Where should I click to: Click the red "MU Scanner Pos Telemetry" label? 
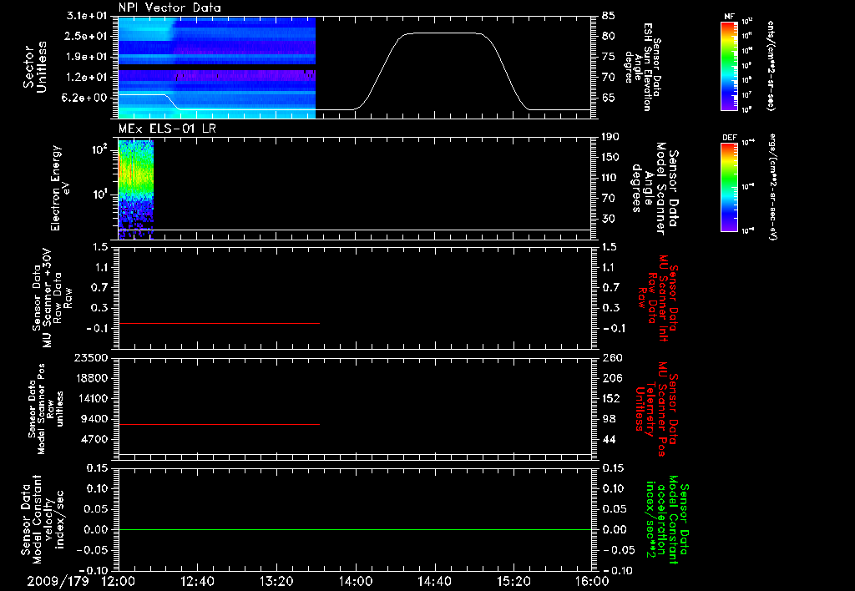pyautogui.click(x=656, y=409)
